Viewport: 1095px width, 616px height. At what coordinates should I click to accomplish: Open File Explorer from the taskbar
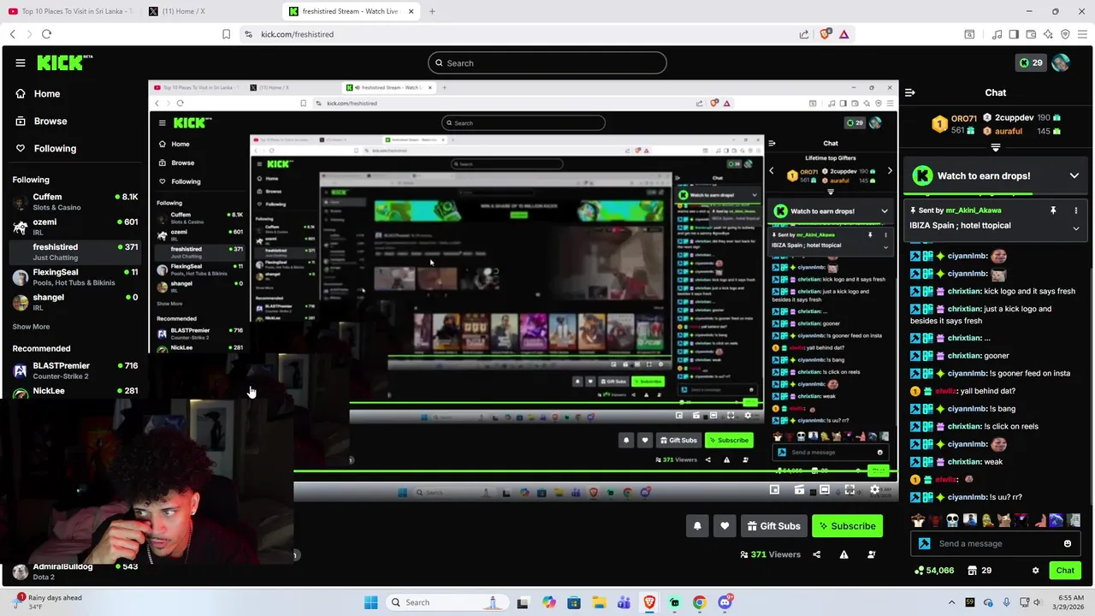pyautogui.click(x=599, y=602)
